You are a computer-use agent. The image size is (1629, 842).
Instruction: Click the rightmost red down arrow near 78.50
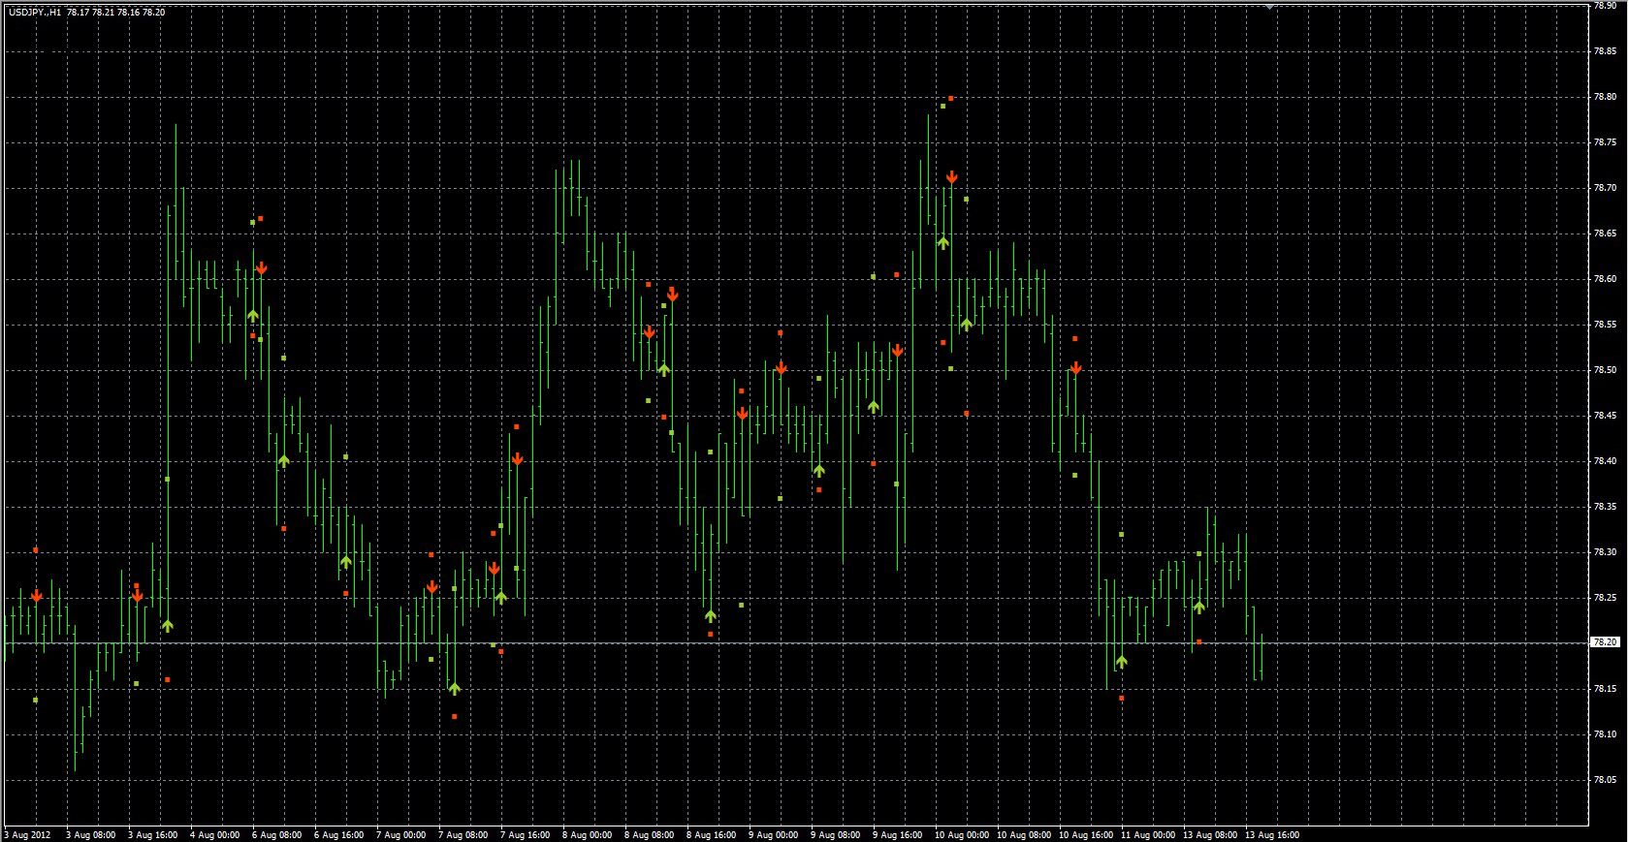(1075, 368)
